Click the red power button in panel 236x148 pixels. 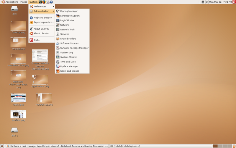[x=234, y=2]
